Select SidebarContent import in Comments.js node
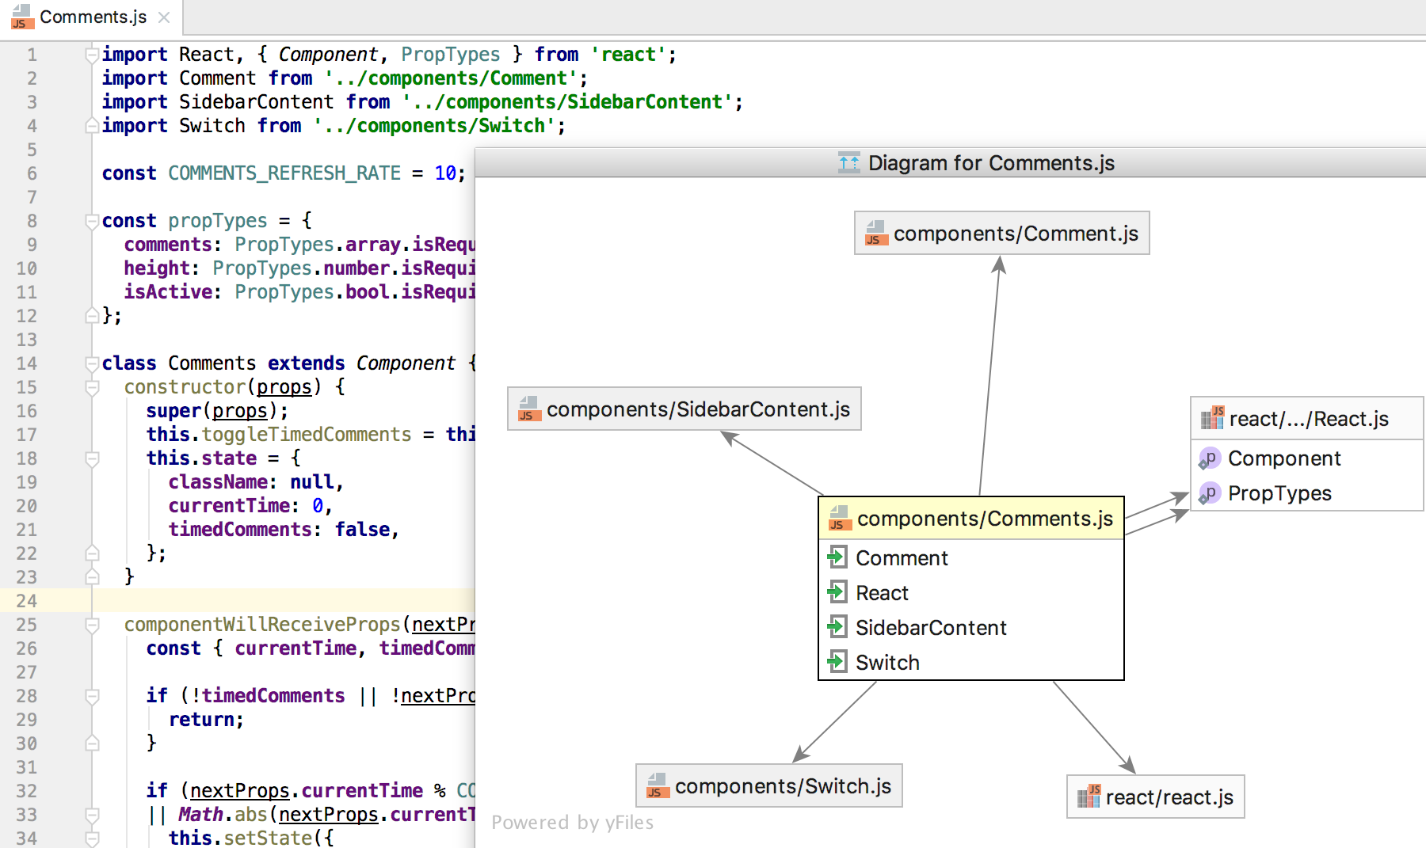 coord(971,627)
